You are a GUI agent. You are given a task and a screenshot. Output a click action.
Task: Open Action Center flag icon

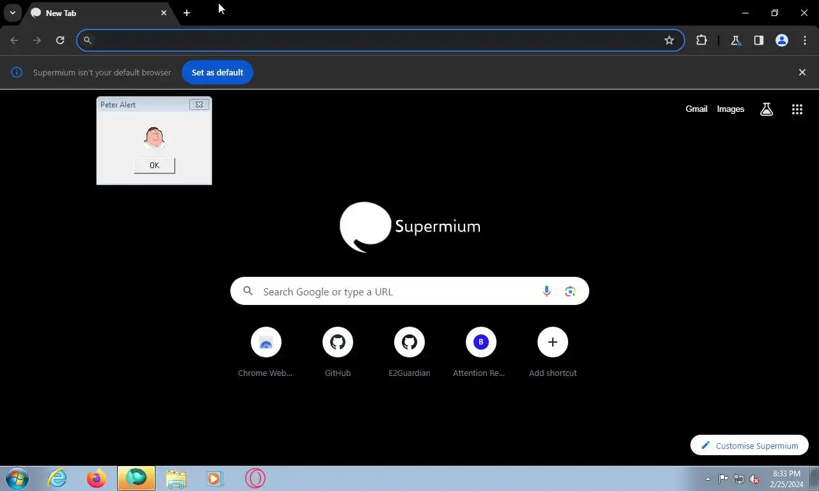tap(723, 478)
